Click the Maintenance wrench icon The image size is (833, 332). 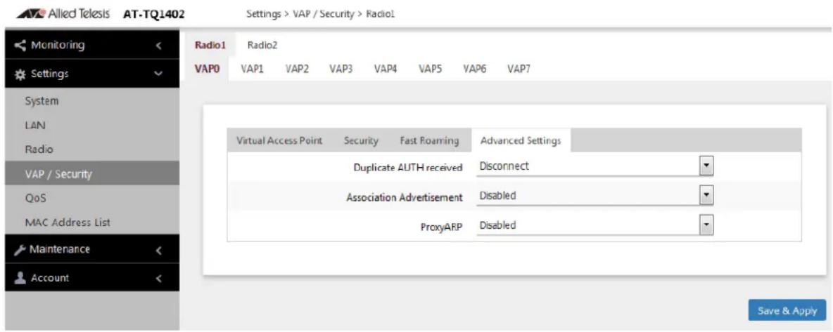point(22,249)
